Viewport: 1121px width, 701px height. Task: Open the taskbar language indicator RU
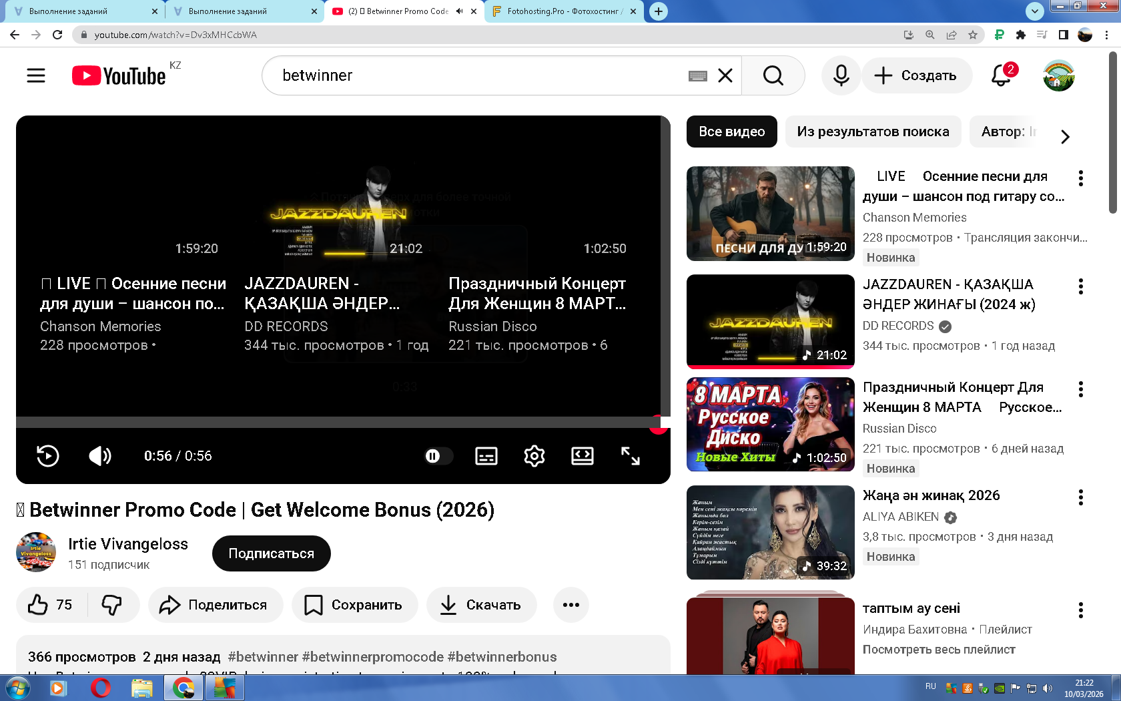pos(931,686)
